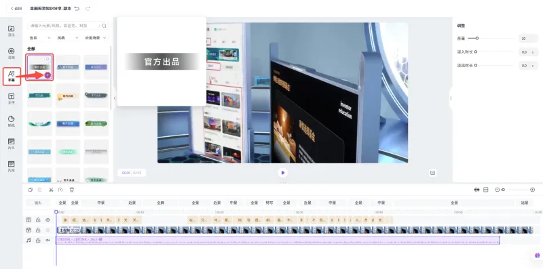
Task: Open the 音乐 music panel in sidebar
Action: 12,30
